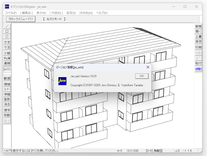Click the 印刷 print button
This screenshot has height=156, width=207.
tap(198, 47)
